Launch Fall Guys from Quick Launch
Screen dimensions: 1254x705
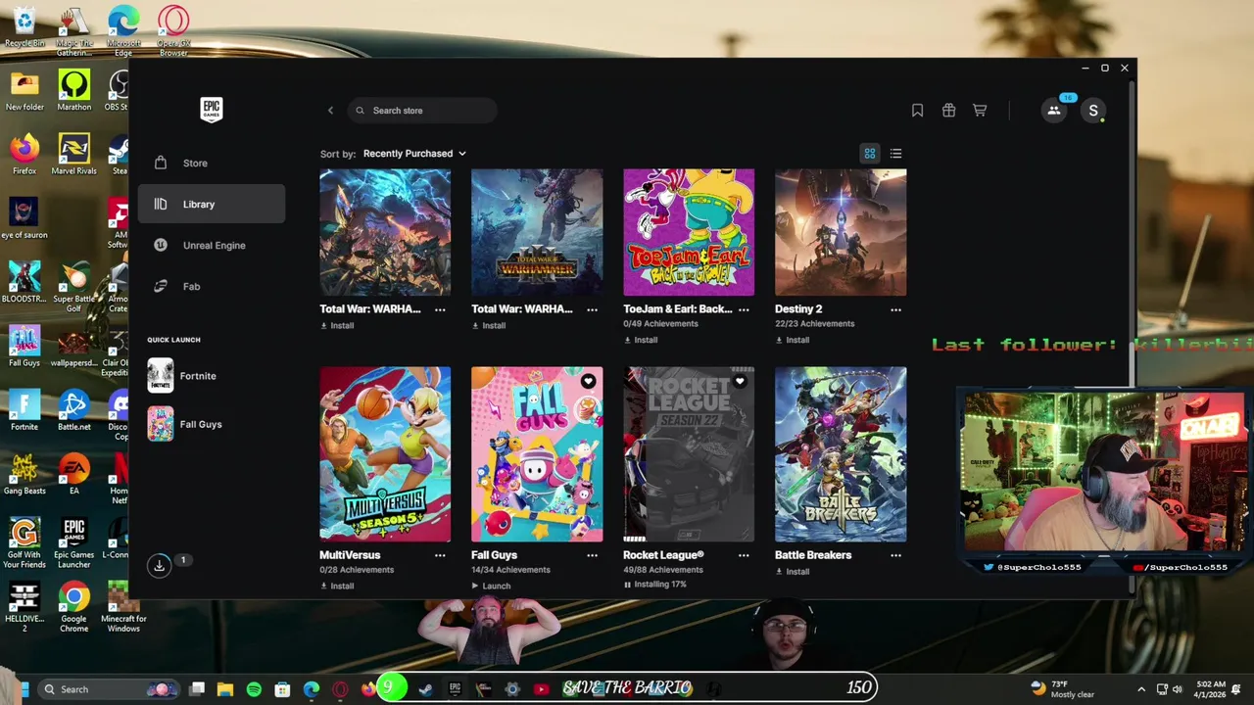coord(185,424)
